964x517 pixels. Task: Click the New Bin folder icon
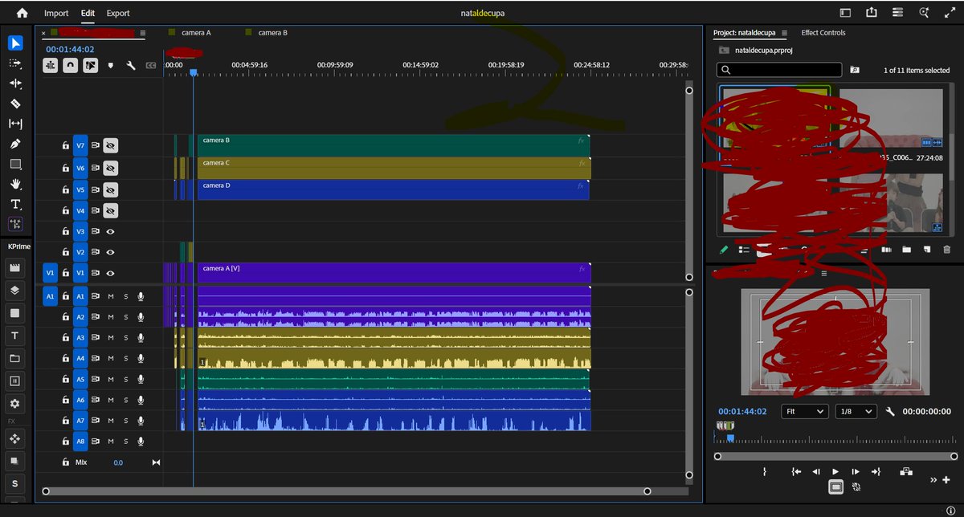click(x=906, y=250)
